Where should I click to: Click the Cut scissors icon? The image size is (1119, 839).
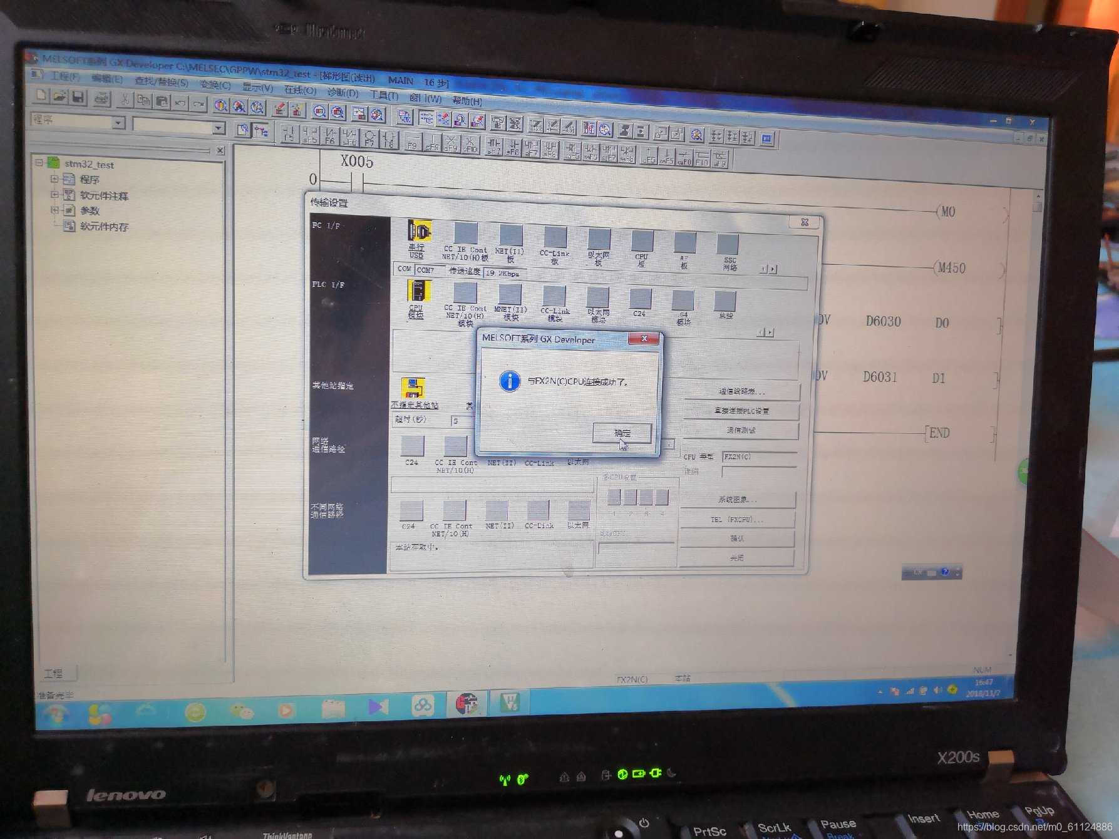(125, 99)
